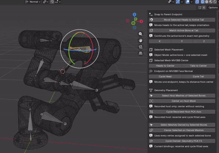This screenshot has width=219, height=153.
Task: Click Move Selected Heads to Active Tail
Action: pos(182,20)
